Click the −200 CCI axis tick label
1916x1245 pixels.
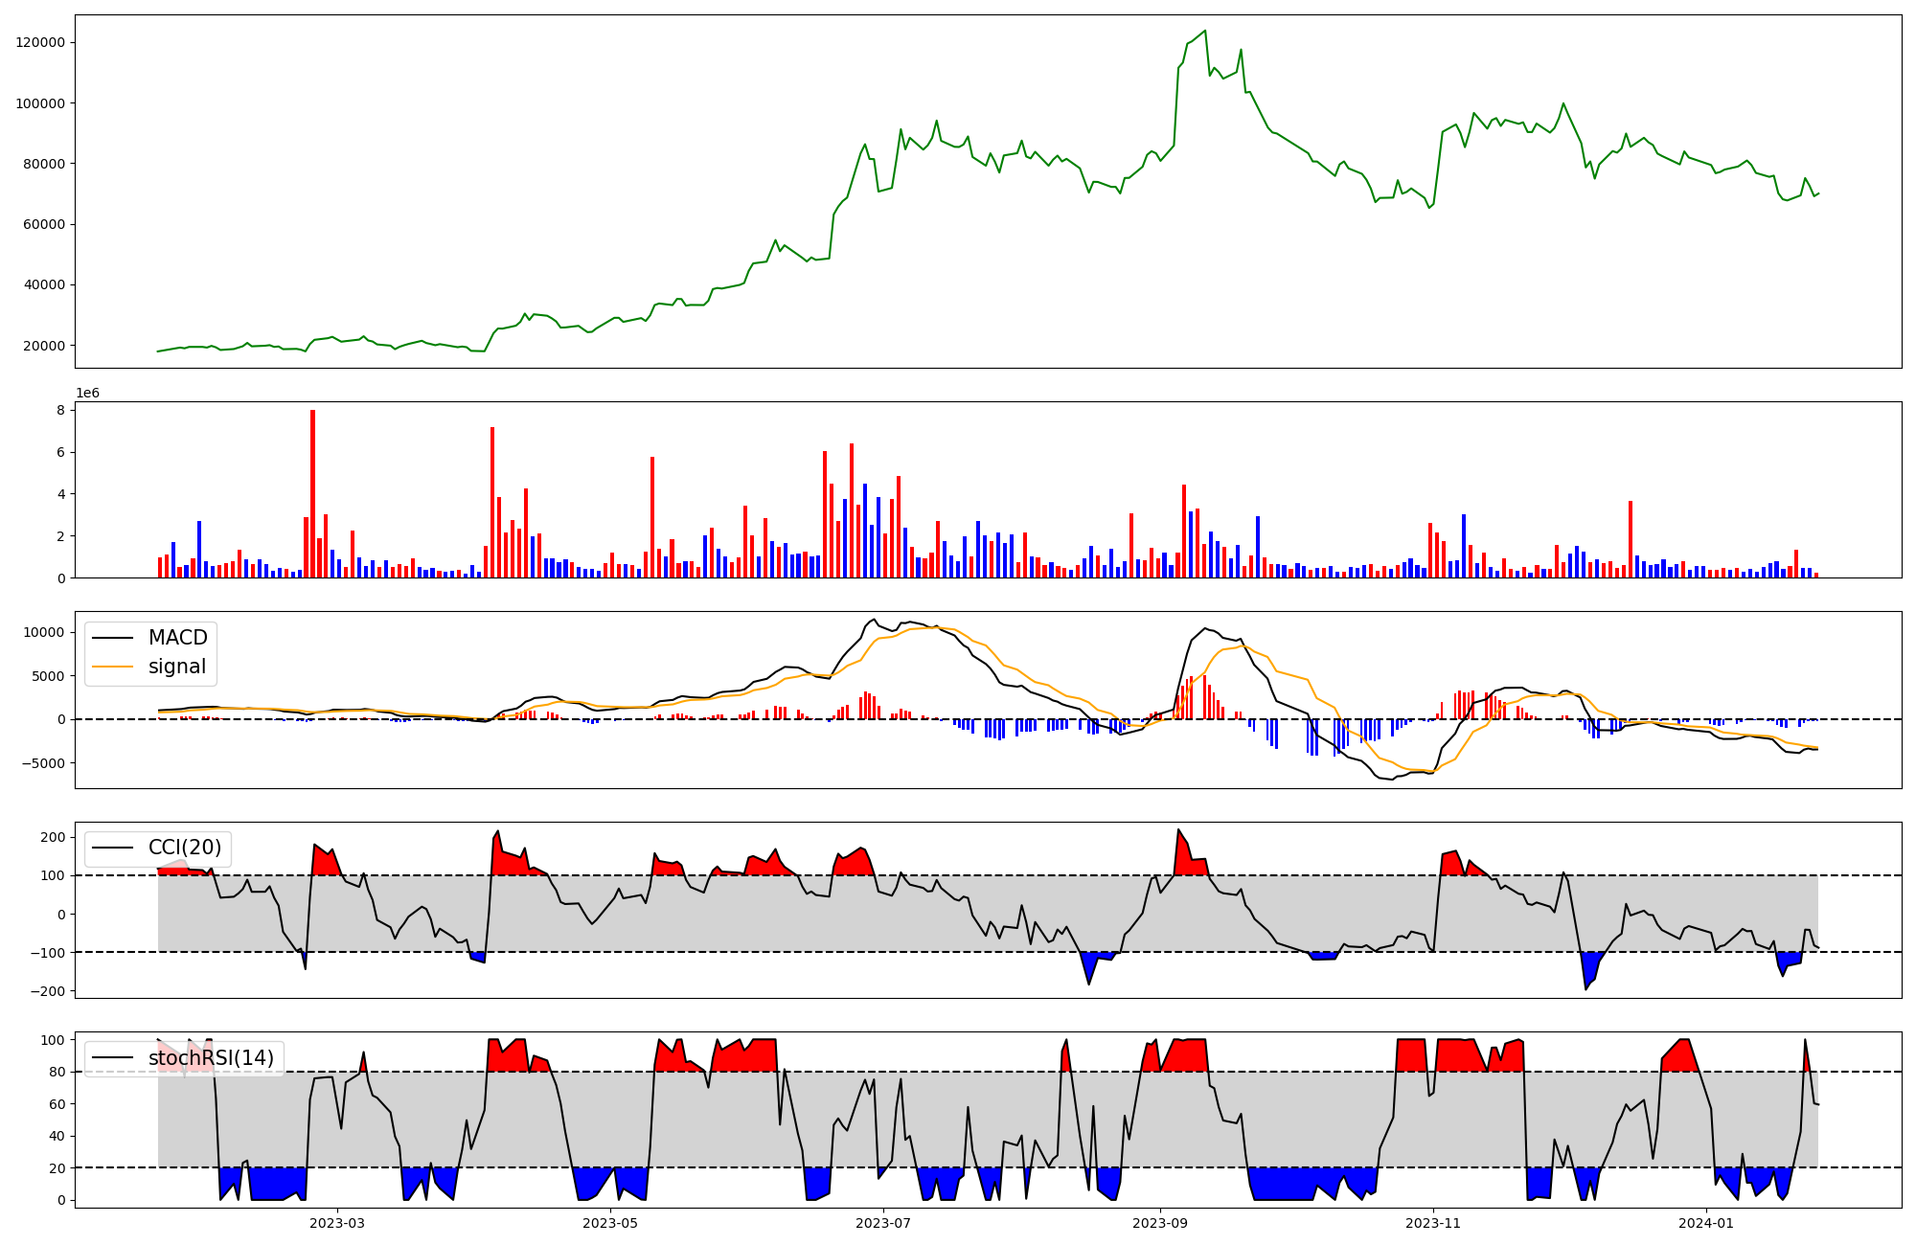point(46,991)
